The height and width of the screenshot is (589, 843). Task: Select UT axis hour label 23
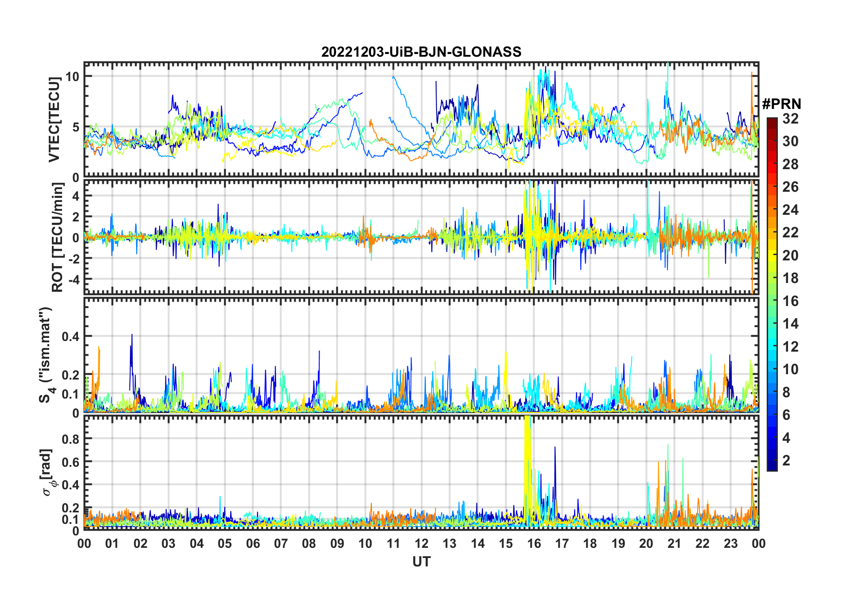click(x=731, y=543)
